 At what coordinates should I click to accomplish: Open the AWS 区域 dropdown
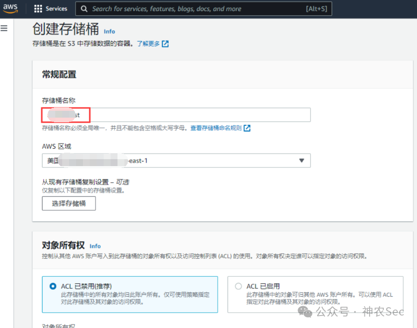[176, 161]
